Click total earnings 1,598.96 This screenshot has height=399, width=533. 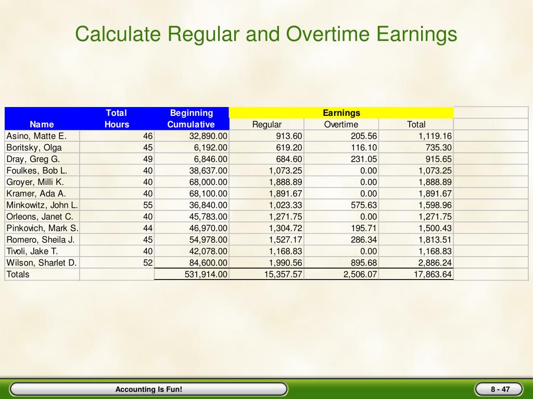[x=435, y=205]
